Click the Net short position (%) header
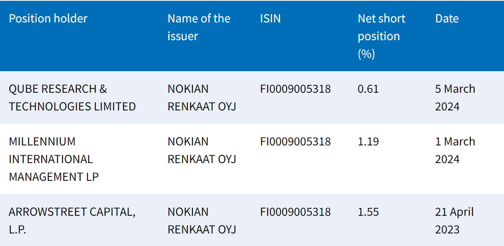 [x=381, y=36]
